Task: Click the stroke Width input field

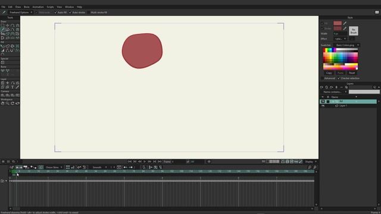Action: click(x=340, y=33)
